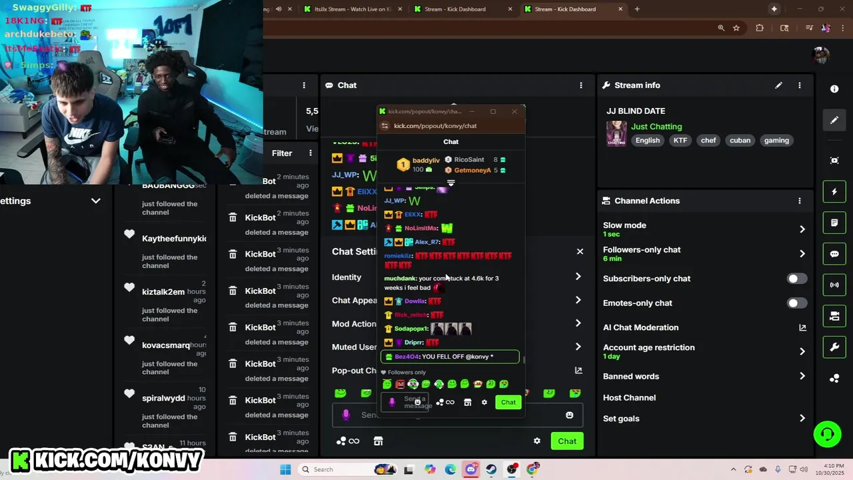853x480 pixels.
Task: Open the gear icon in the popout chat window
Action: pyautogui.click(x=484, y=402)
